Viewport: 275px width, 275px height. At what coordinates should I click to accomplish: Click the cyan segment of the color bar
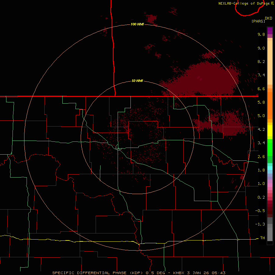point(270,168)
